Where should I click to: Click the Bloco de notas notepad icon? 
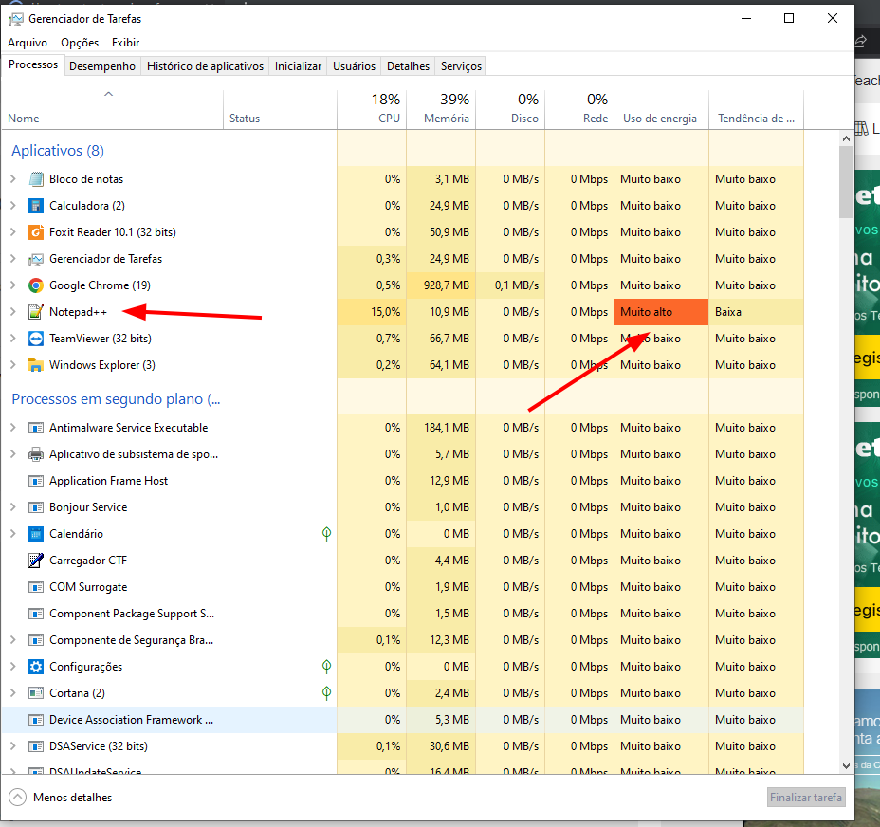point(36,179)
